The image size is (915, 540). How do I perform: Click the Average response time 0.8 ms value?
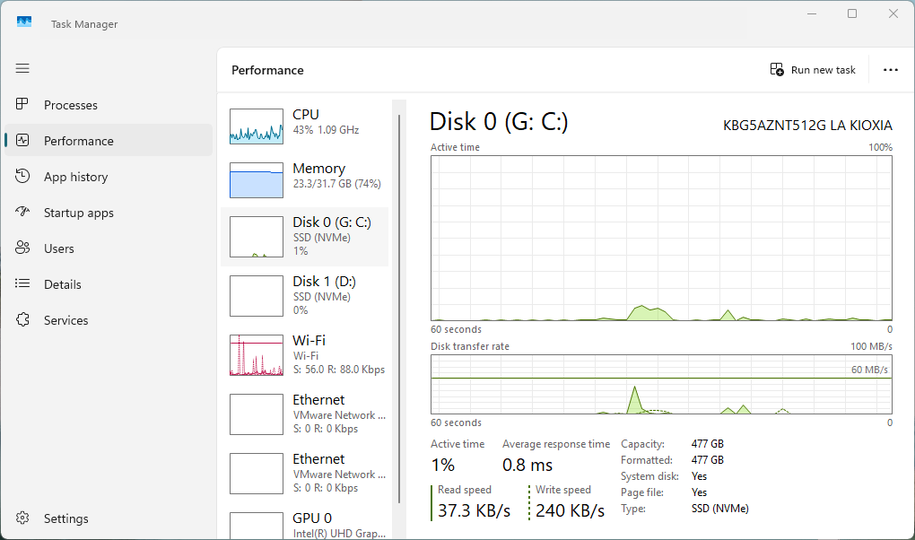[x=527, y=466]
